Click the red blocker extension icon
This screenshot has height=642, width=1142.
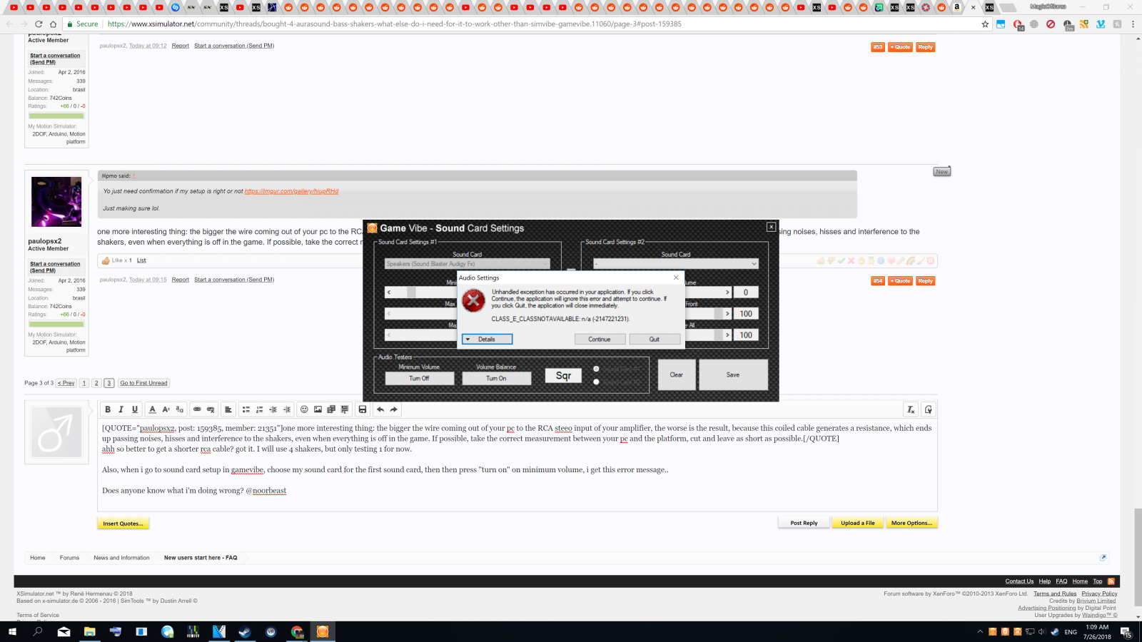tap(1051, 24)
